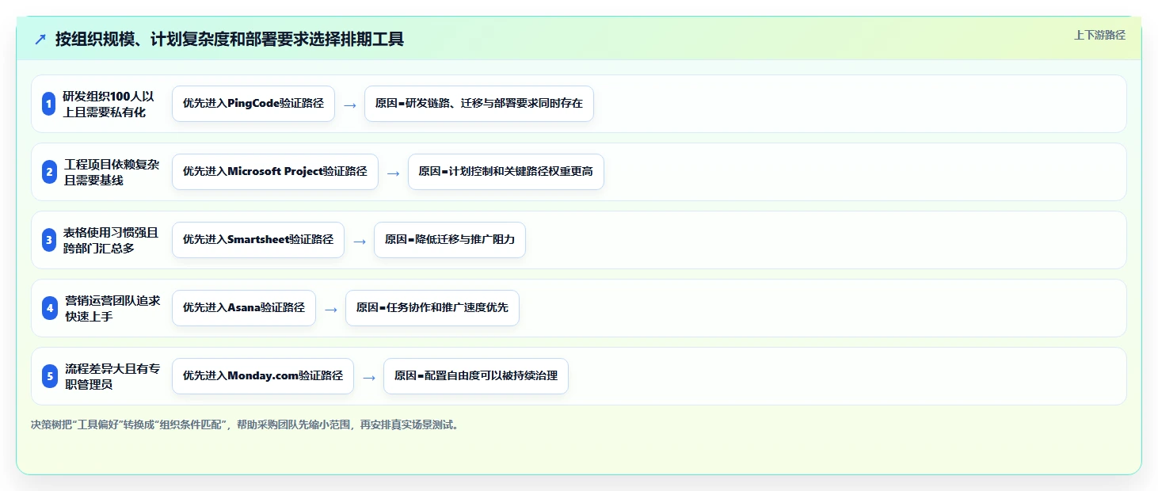Screen dimensions: 1158x491
Task: Click the arrow after the Microsoft Project box
Action: pyautogui.click(x=393, y=173)
